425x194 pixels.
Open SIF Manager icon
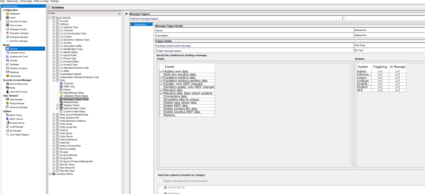[7, 131]
